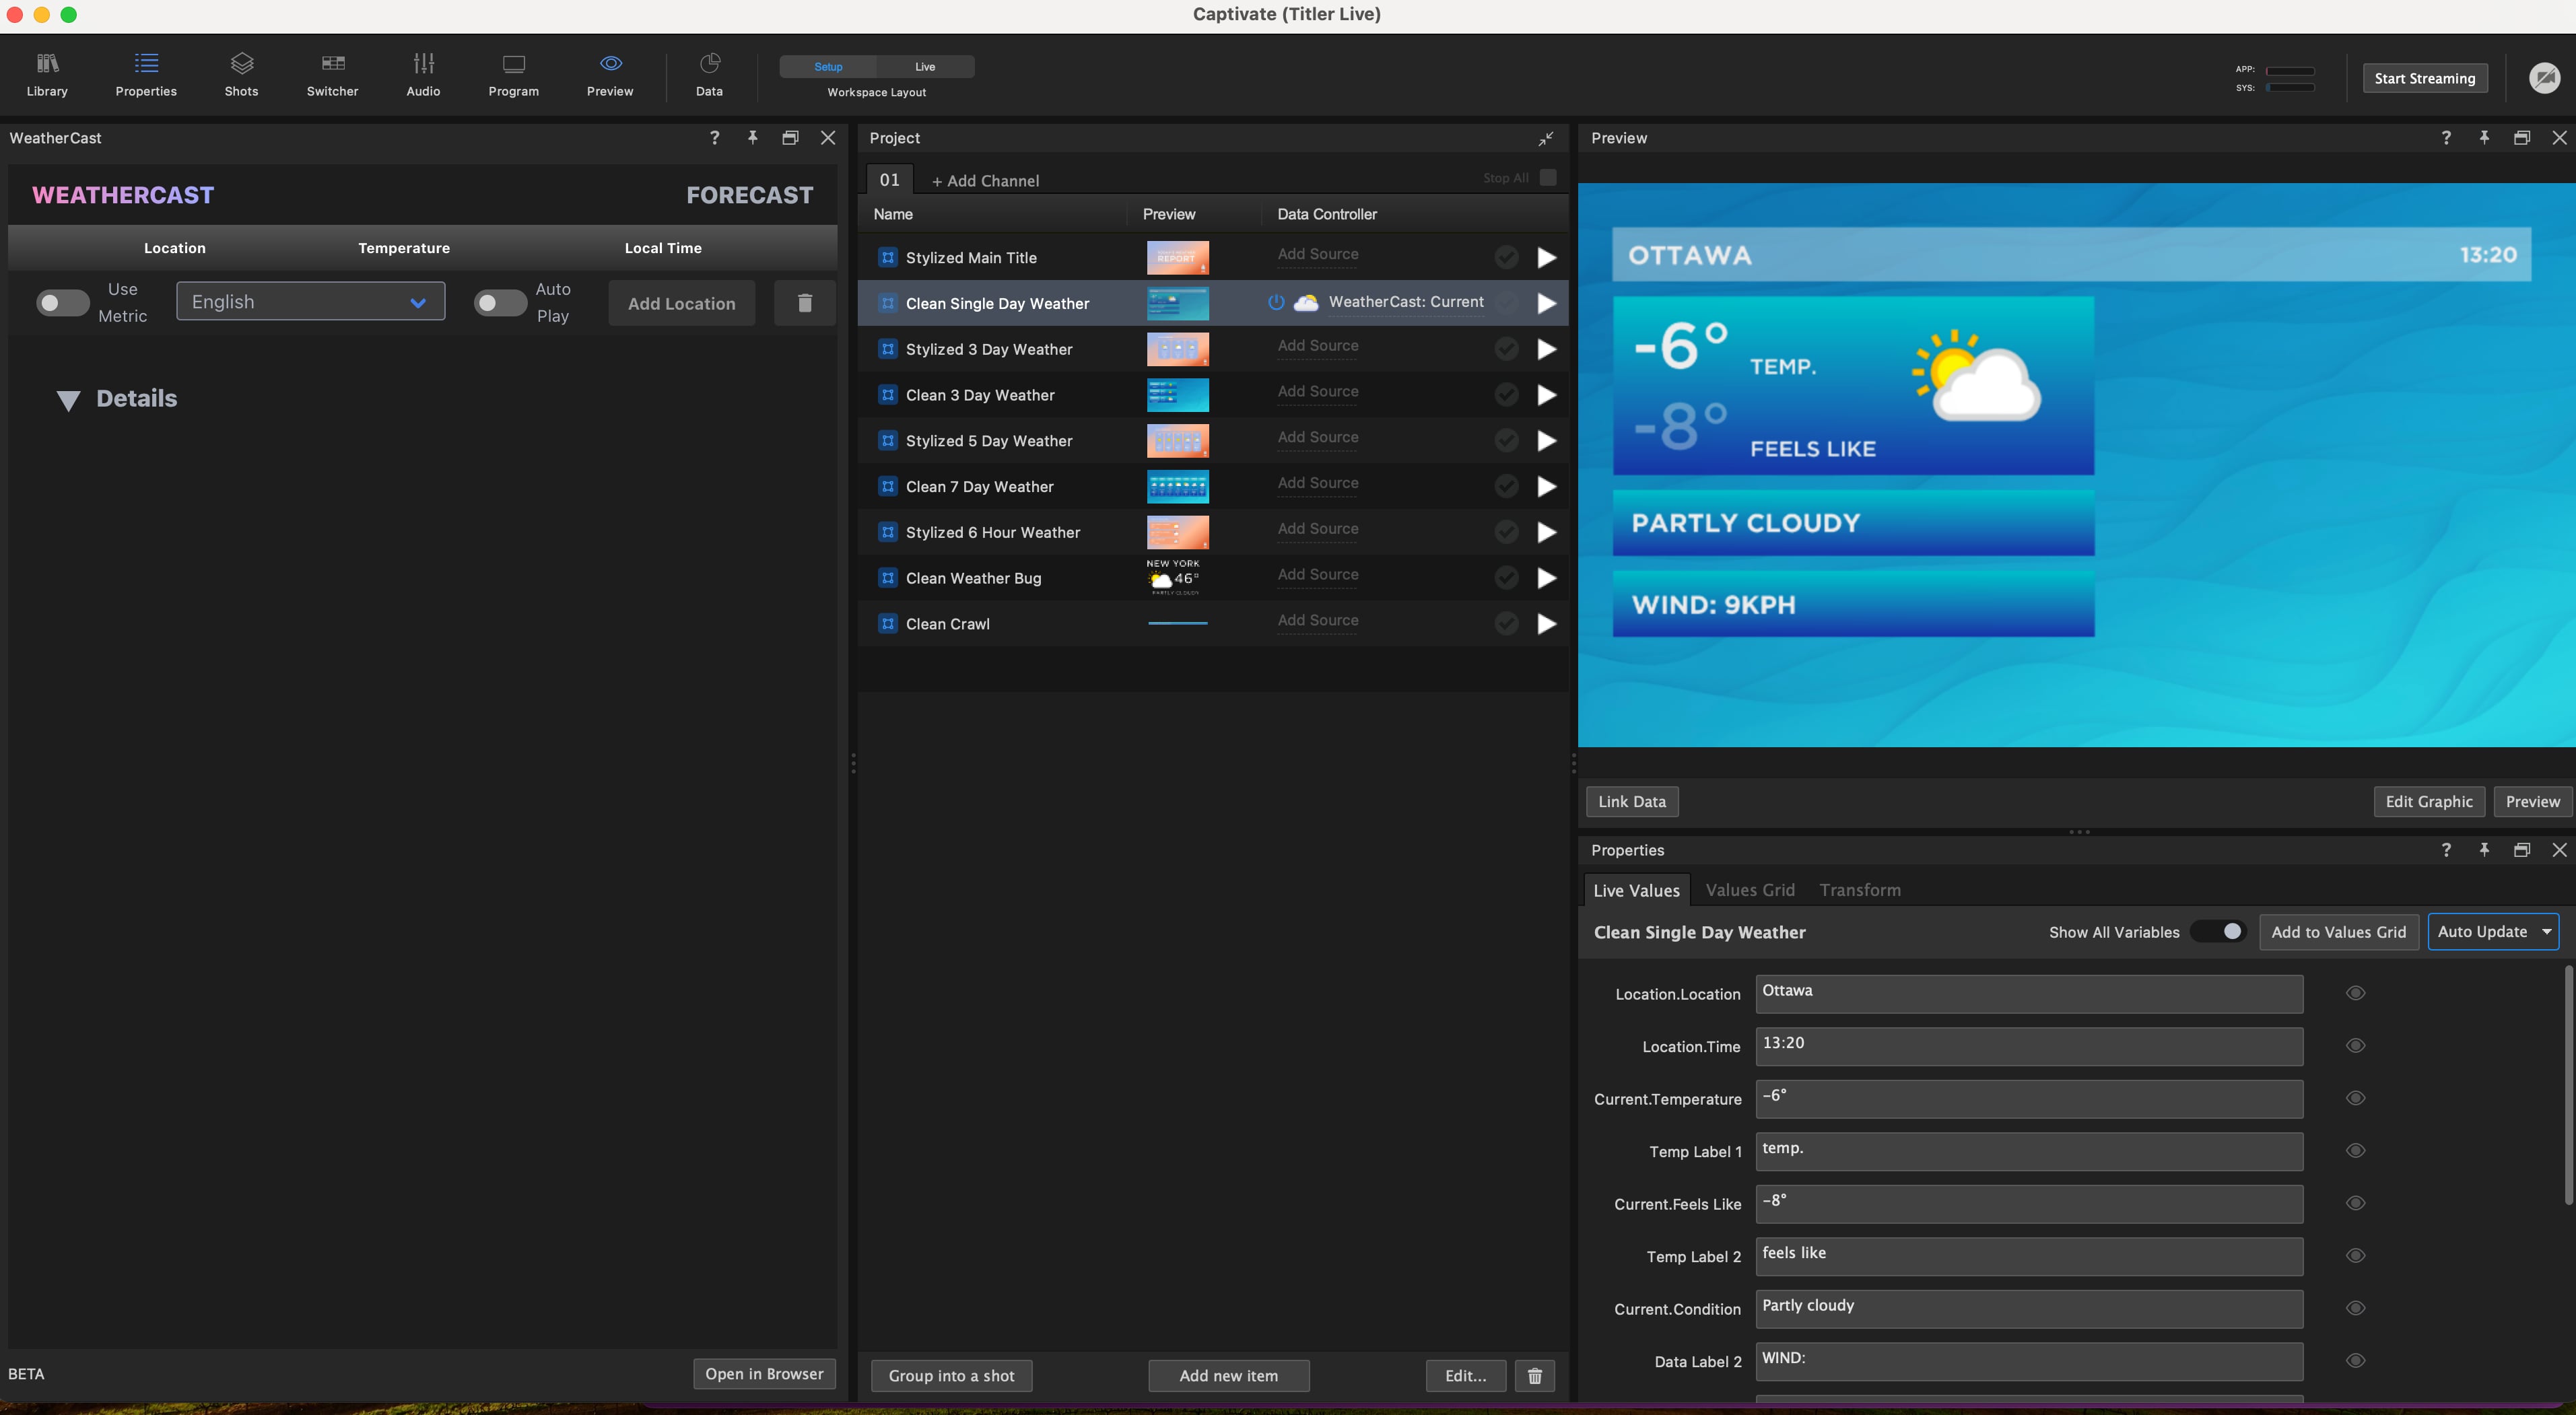Delete location with trash icon in WeatherCast
This screenshot has height=1415, width=2576.
pos(804,303)
